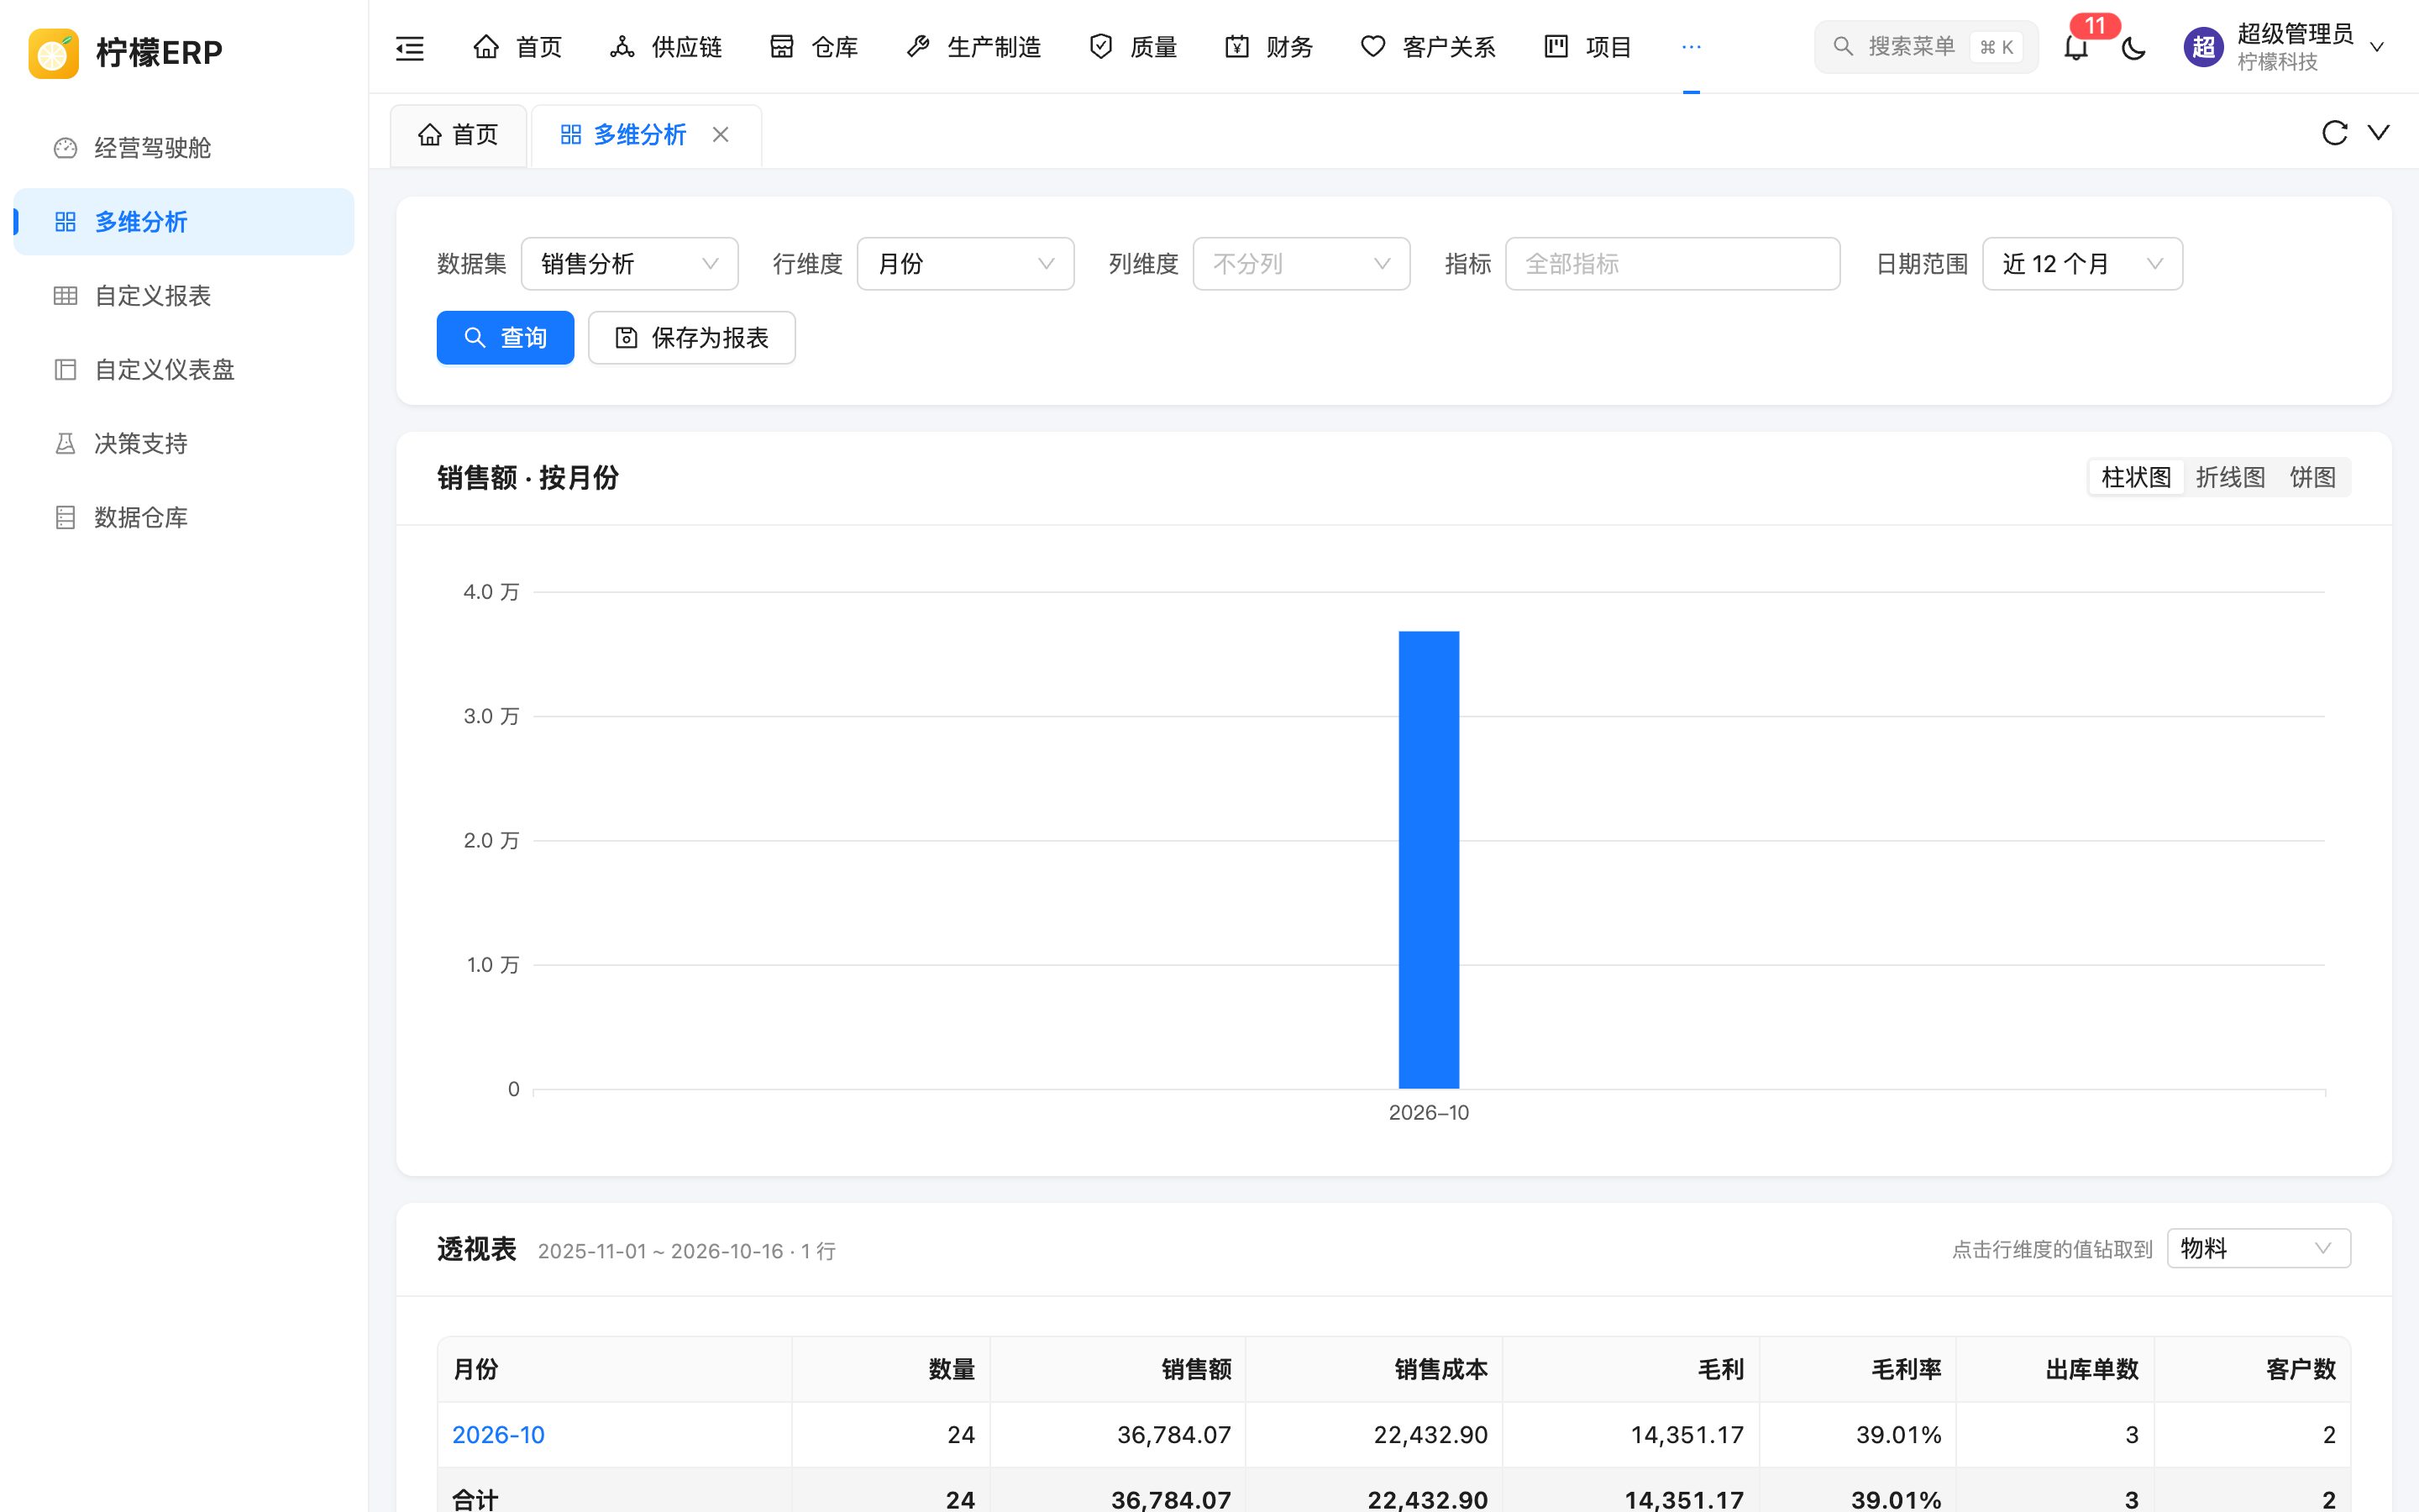Open the 财务 top menu

point(1268,47)
